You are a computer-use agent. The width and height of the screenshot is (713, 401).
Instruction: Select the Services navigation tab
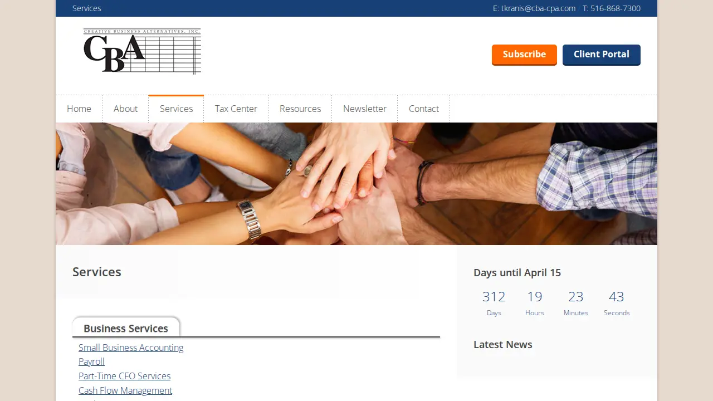176,109
